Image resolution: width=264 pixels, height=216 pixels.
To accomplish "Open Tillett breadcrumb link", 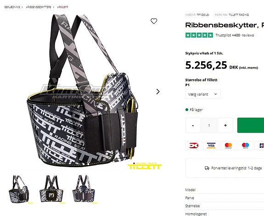I will coord(62,7).
